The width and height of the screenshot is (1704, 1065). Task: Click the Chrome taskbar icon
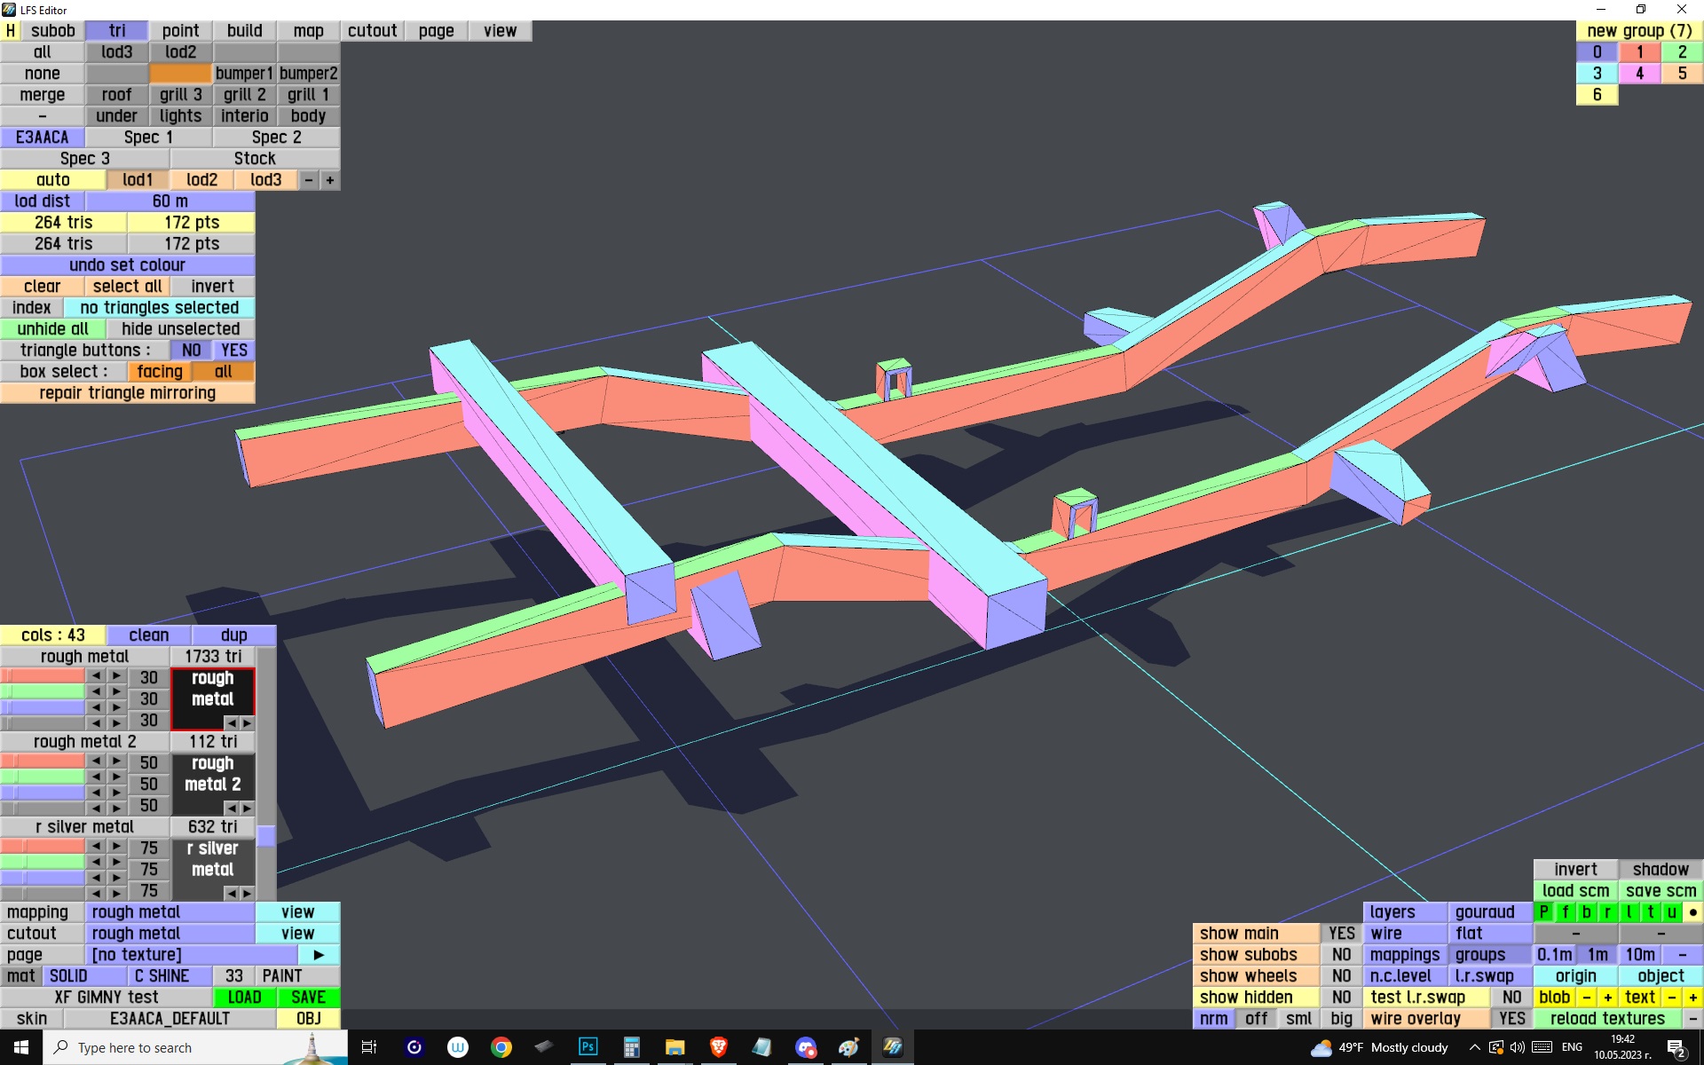click(x=501, y=1047)
